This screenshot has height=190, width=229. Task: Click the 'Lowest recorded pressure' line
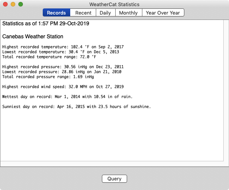[62, 72]
